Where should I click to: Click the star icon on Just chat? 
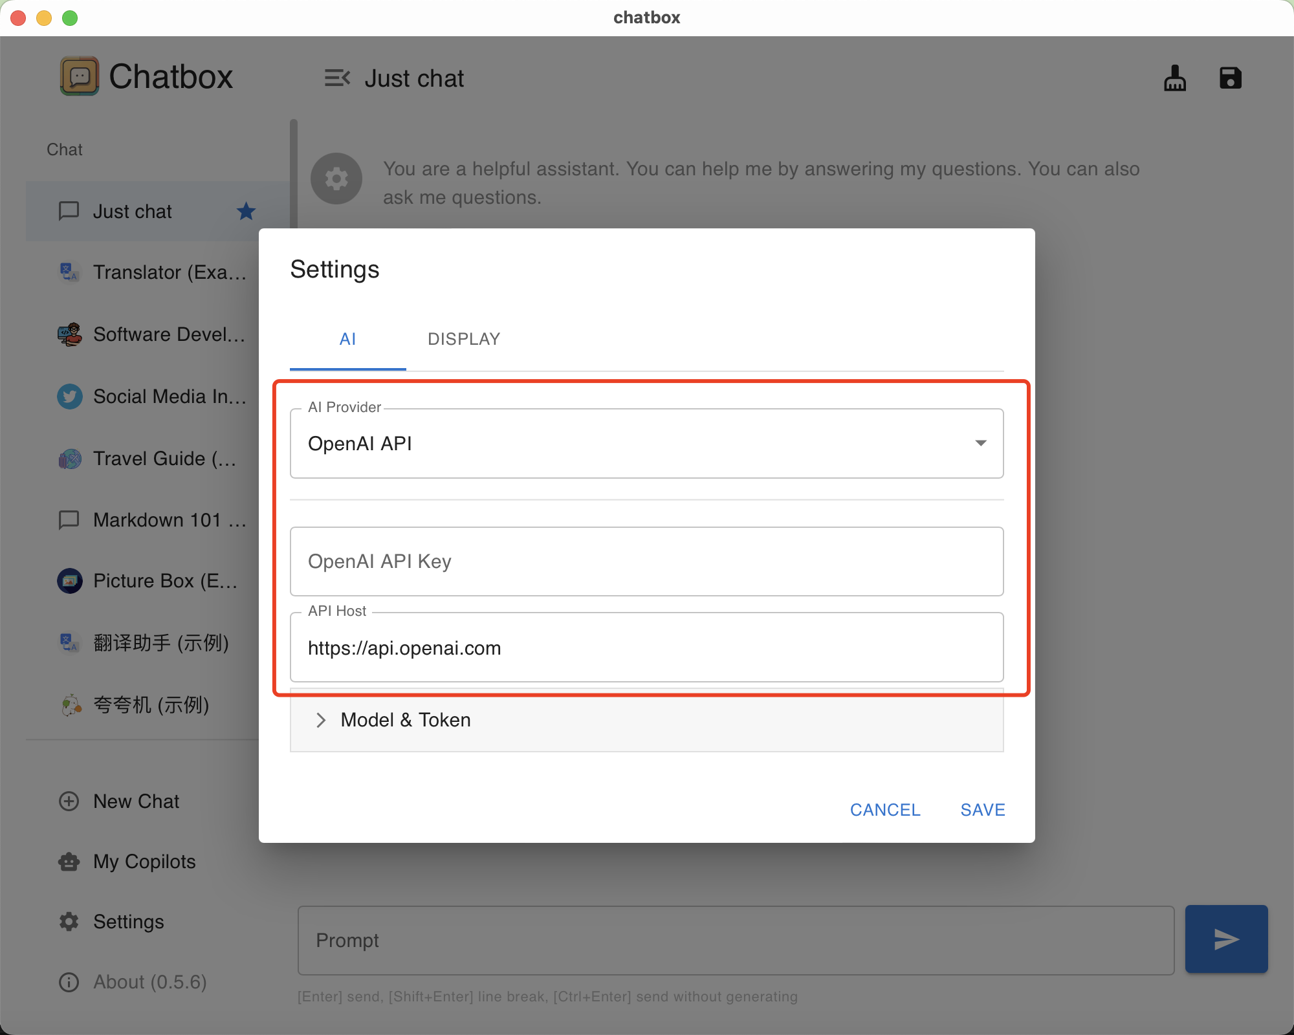click(x=246, y=212)
